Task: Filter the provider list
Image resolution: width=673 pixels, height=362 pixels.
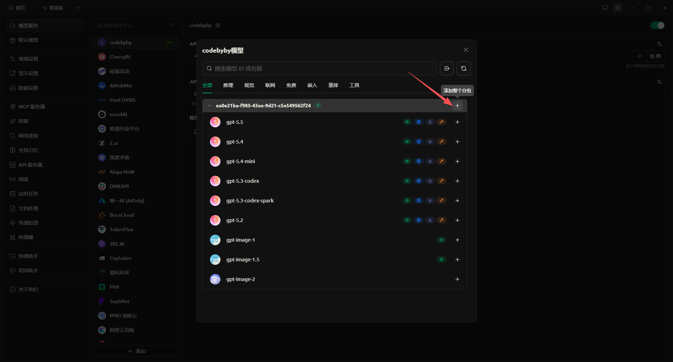Action: coord(172,26)
